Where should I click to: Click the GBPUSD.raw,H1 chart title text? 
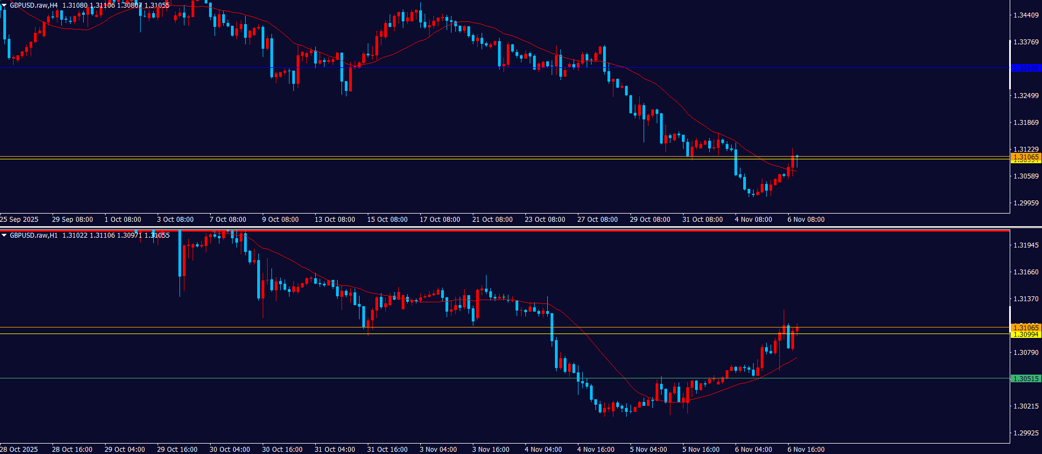click(x=33, y=235)
